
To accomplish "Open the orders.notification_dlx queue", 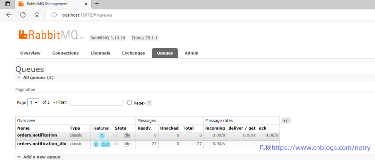I will coord(42,144).
